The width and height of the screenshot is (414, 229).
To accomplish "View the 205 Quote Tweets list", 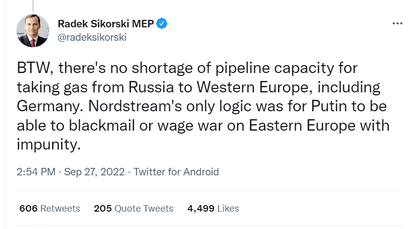I will [133, 208].
